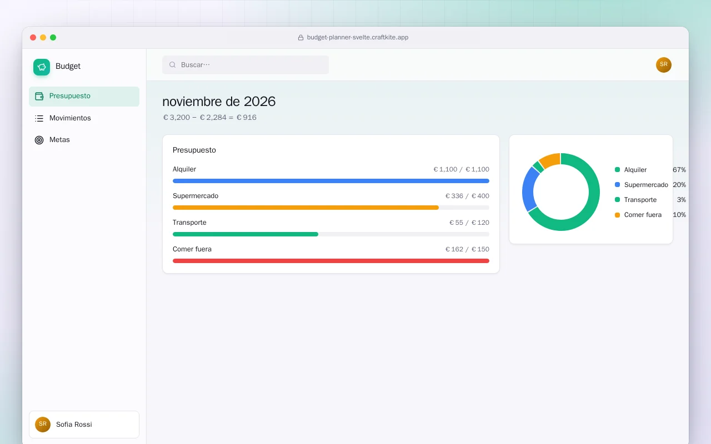711x444 pixels.
Task: Click the 67% legend value
Action: [x=679, y=170]
